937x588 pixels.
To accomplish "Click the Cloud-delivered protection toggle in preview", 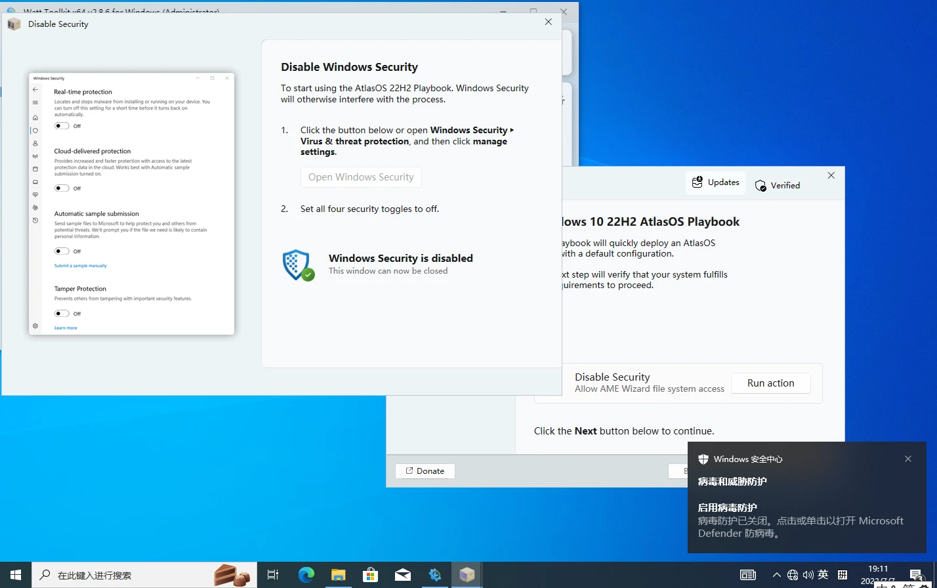I will (x=62, y=188).
